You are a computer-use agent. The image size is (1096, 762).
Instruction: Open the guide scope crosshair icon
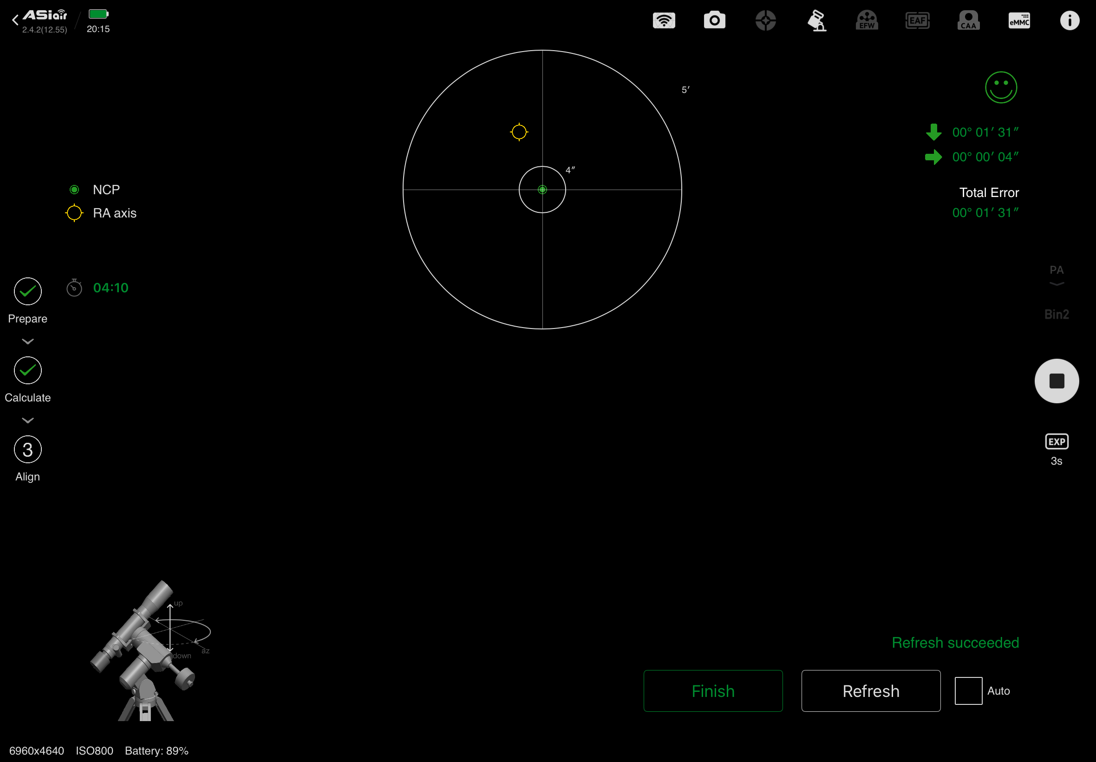(765, 20)
